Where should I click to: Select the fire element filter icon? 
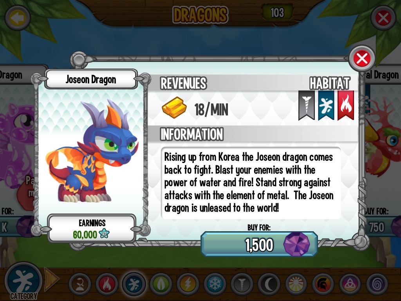(107, 284)
